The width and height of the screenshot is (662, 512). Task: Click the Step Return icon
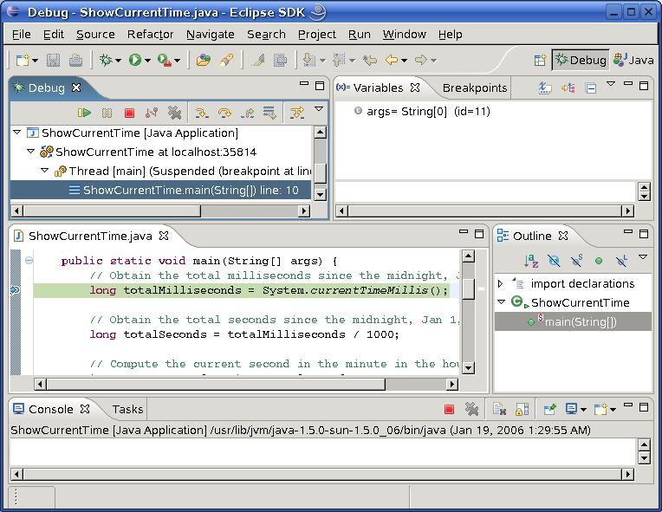tap(248, 113)
